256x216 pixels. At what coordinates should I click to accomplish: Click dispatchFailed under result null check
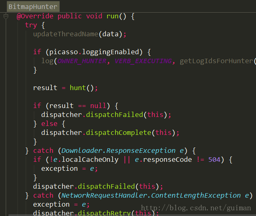(115, 115)
